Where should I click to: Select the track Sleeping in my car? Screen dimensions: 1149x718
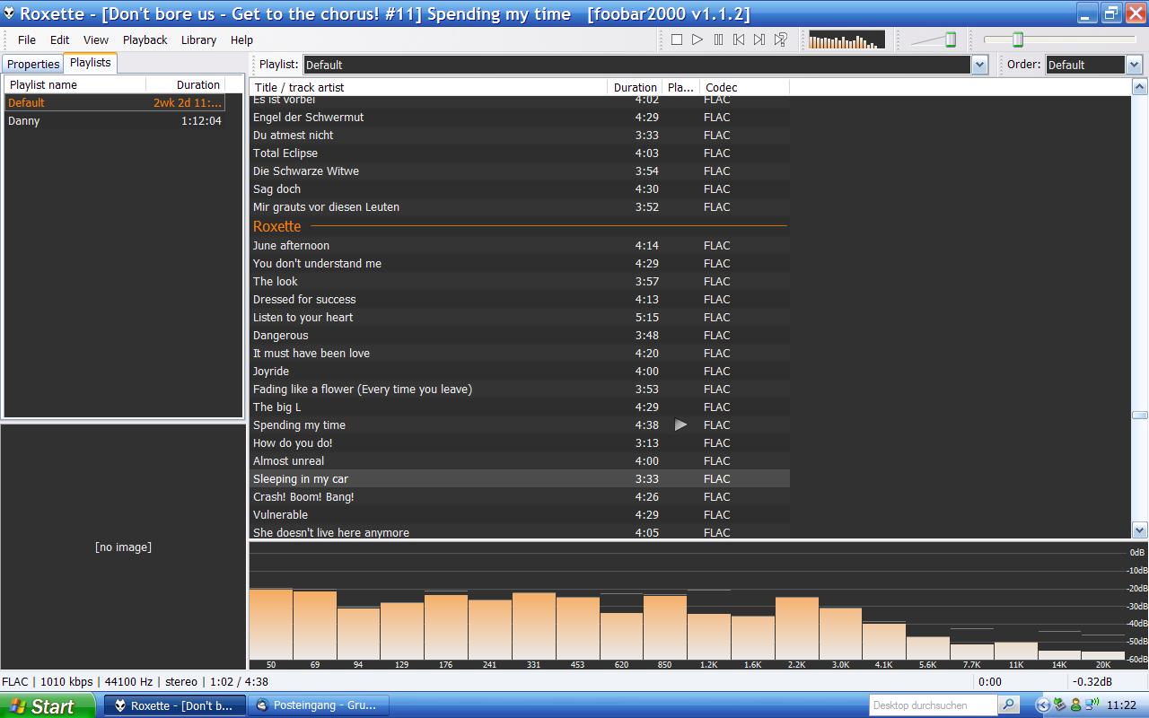click(x=520, y=478)
